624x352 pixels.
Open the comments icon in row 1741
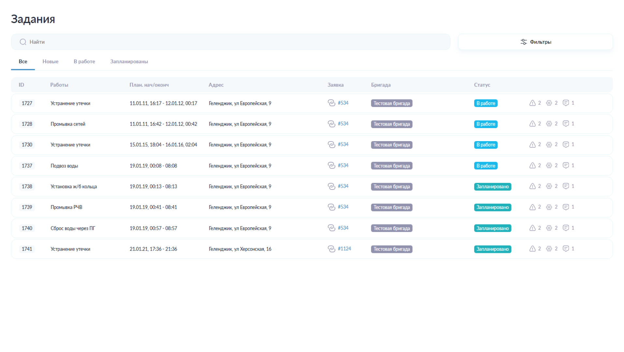(x=566, y=249)
